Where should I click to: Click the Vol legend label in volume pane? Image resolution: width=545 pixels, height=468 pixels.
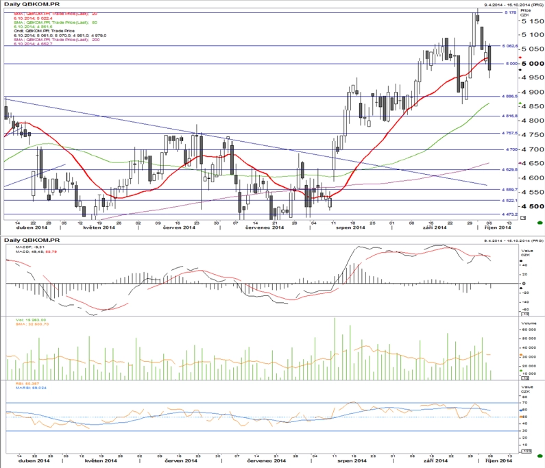tap(31, 319)
